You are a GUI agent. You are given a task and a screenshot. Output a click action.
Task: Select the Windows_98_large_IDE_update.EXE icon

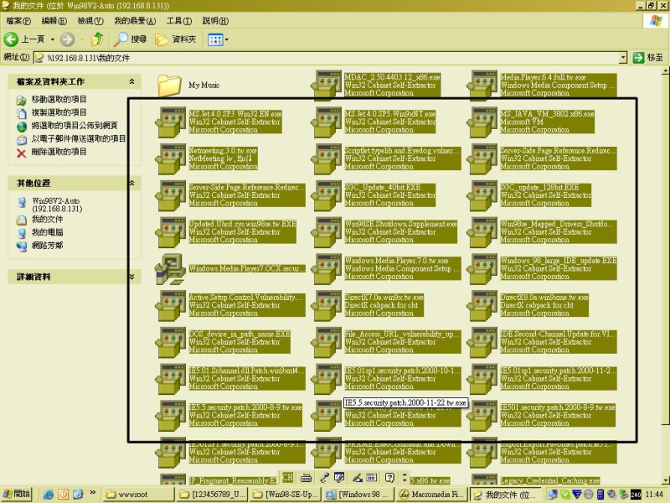click(x=483, y=268)
